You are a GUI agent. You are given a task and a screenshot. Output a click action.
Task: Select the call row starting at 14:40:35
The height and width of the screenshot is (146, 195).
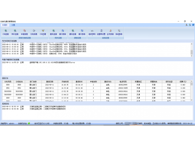tap(96, 85)
